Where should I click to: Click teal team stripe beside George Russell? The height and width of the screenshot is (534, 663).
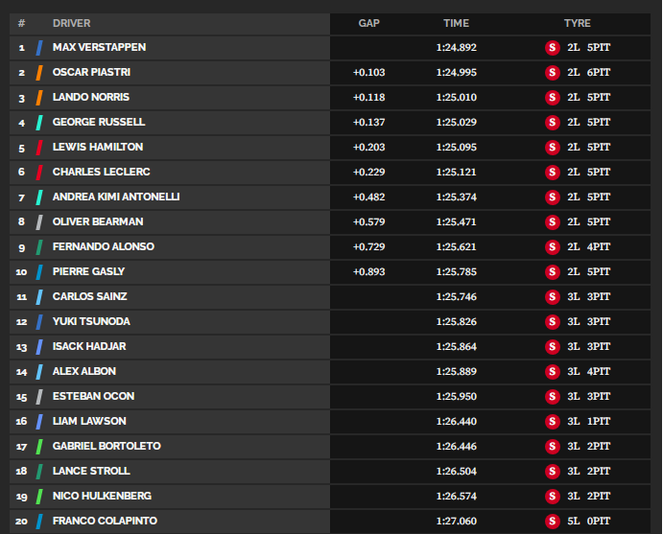click(39, 123)
